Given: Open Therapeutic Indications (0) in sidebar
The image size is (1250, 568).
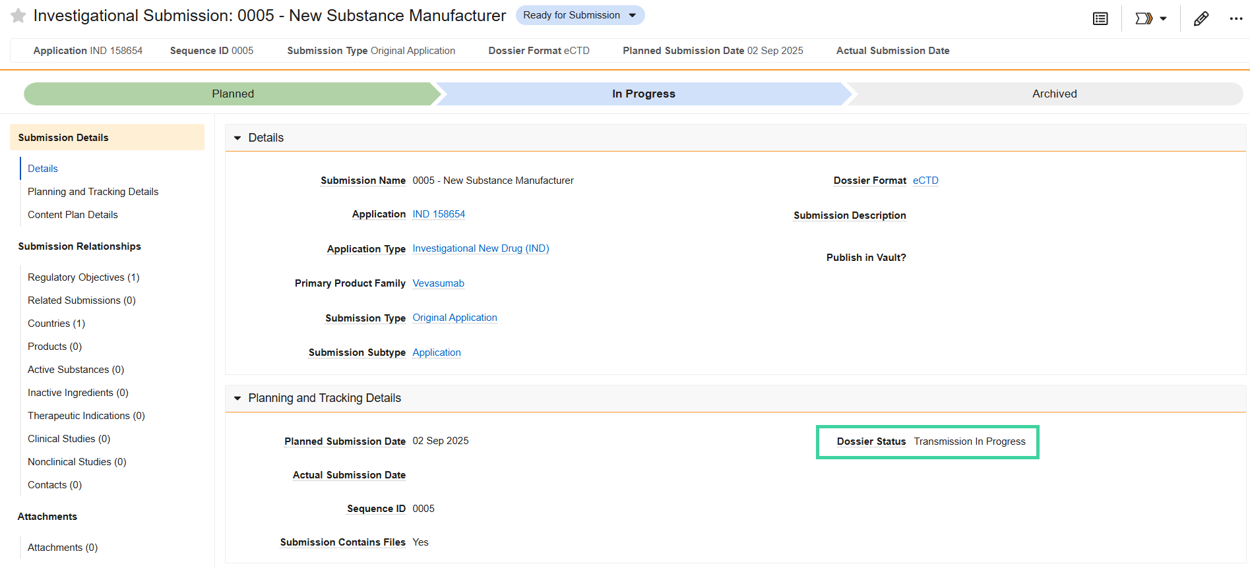Looking at the screenshot, I should coord(86,416).
